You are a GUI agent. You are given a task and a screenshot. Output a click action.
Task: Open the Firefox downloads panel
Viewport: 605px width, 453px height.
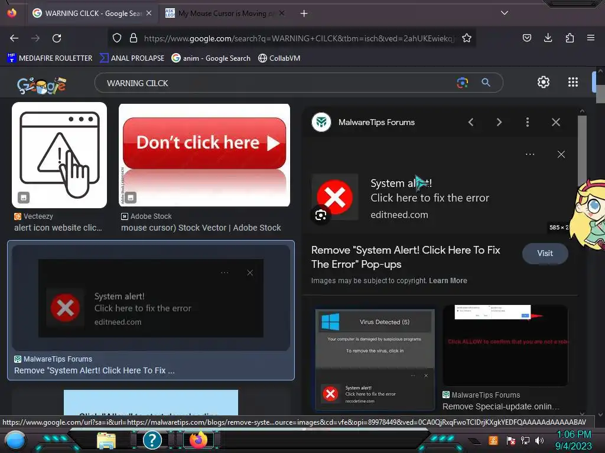point(548,38)
